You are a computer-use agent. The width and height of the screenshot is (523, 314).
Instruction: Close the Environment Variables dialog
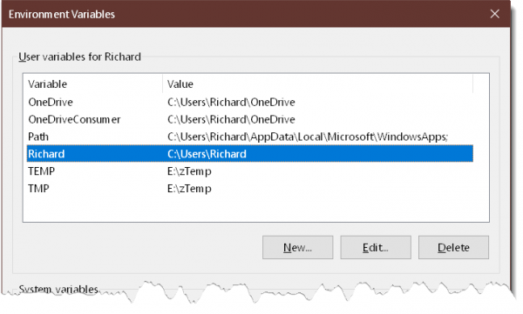coord(494,14)
